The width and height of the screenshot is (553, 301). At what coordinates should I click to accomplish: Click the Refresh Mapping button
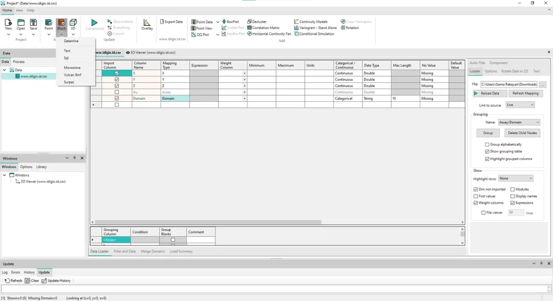pos(525,94)
